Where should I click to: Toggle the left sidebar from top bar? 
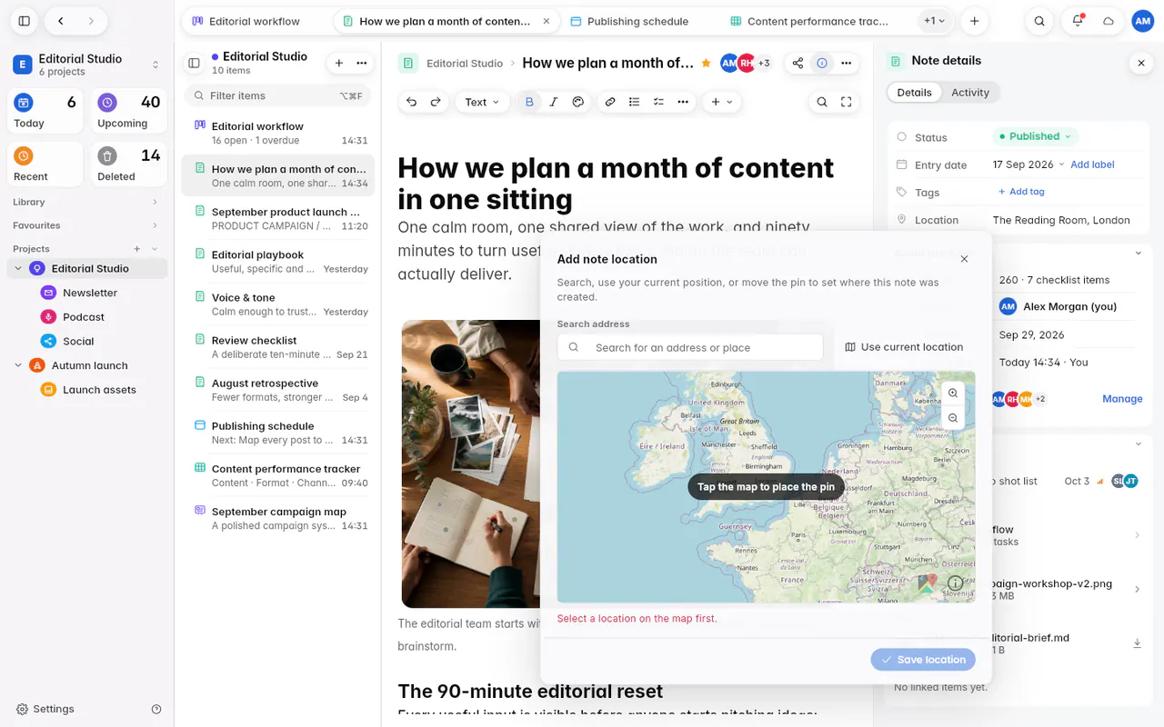point(25,21)
